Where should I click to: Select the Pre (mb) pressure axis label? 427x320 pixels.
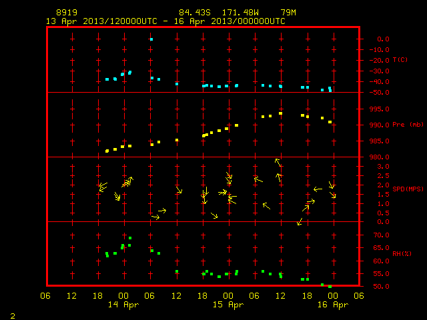[408, 125]
